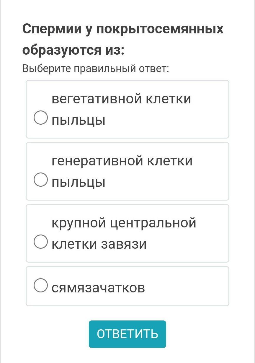255x363 pixels.
Task: Choose the генеративной клетки пыльцы radio button
Action: (x=41, y=180)
